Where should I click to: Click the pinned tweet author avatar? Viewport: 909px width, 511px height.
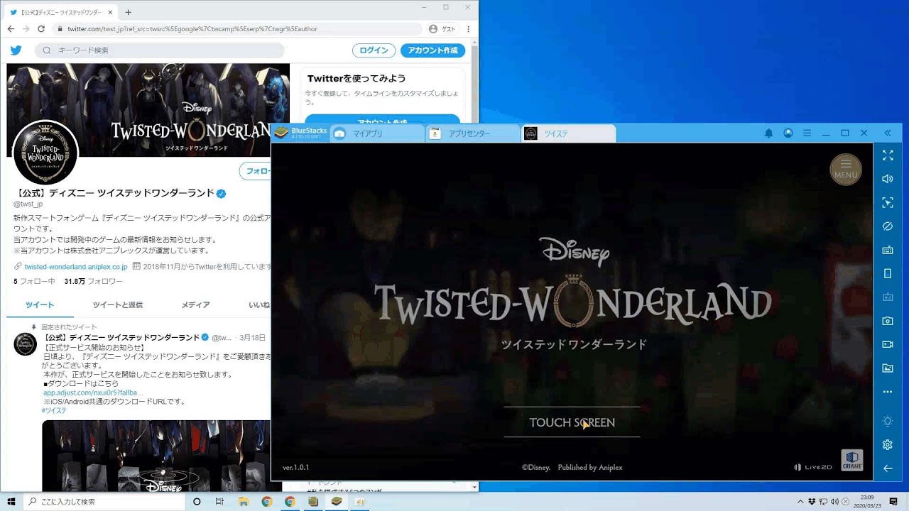pos(25,344)
